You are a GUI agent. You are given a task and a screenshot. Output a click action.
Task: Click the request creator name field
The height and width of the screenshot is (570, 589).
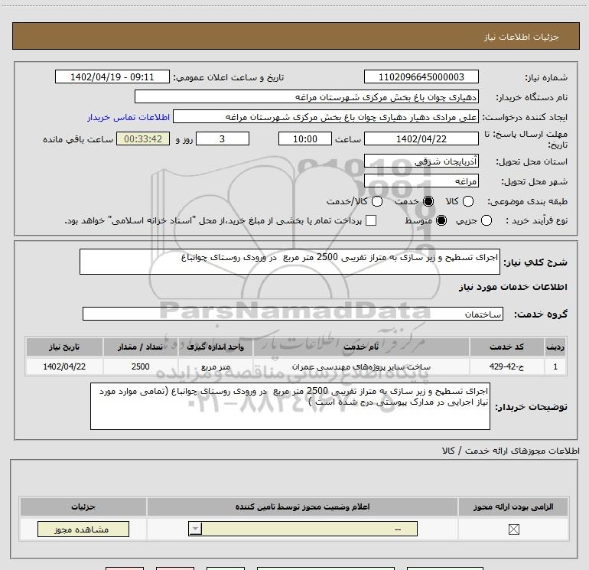click(x=326, y=117)
